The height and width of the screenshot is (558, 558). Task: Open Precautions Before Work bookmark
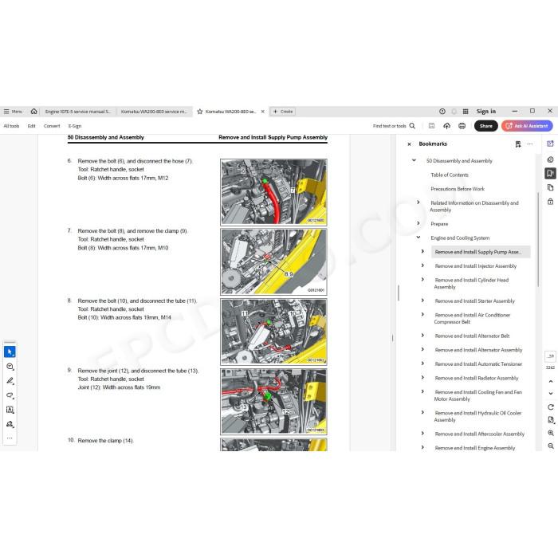pyautogui.click(x=458, y=189)
